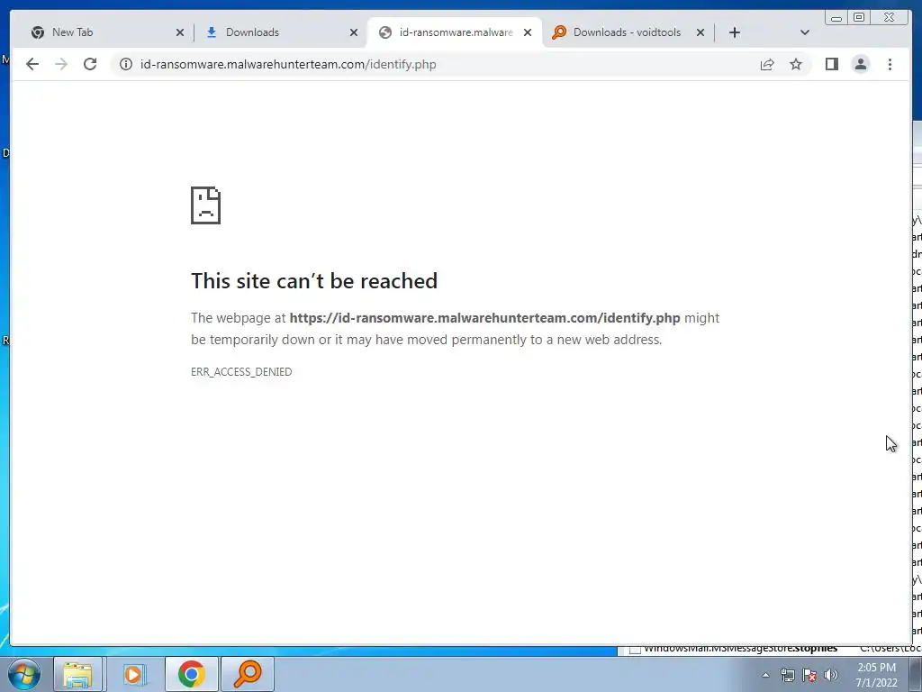Select the ERR_ACCESS_DENIED text

241,372
